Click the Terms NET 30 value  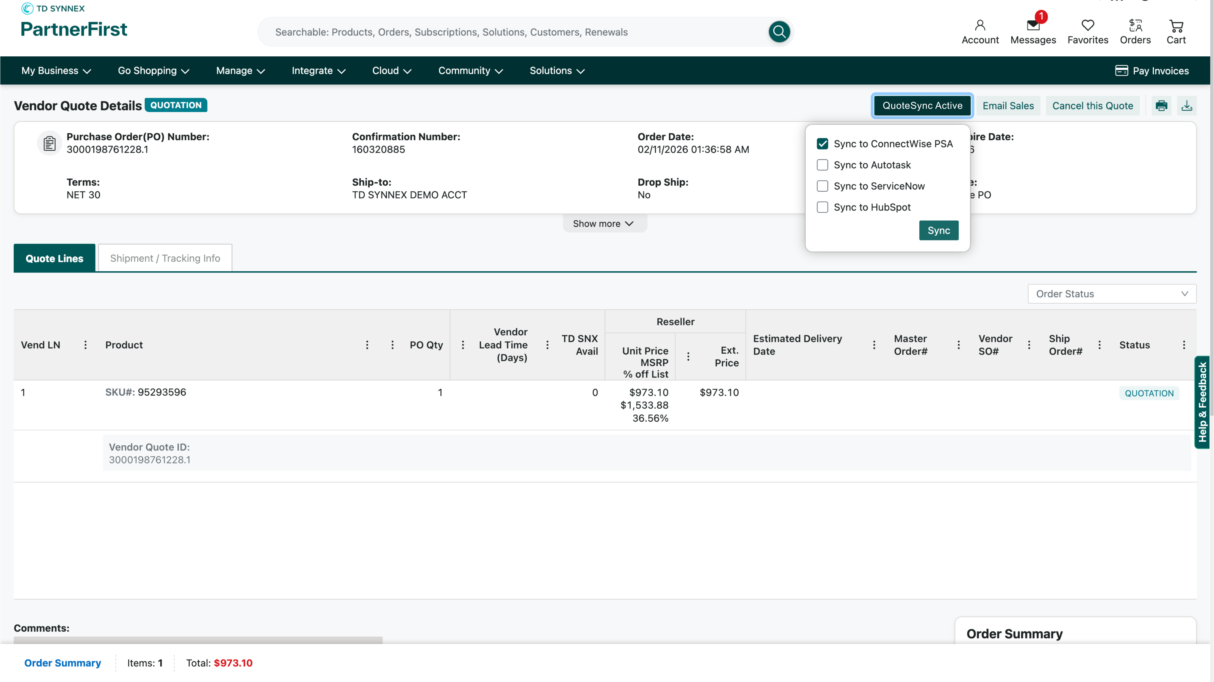83,195
